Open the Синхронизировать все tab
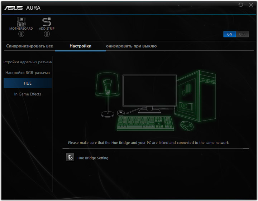 [29, 46]
